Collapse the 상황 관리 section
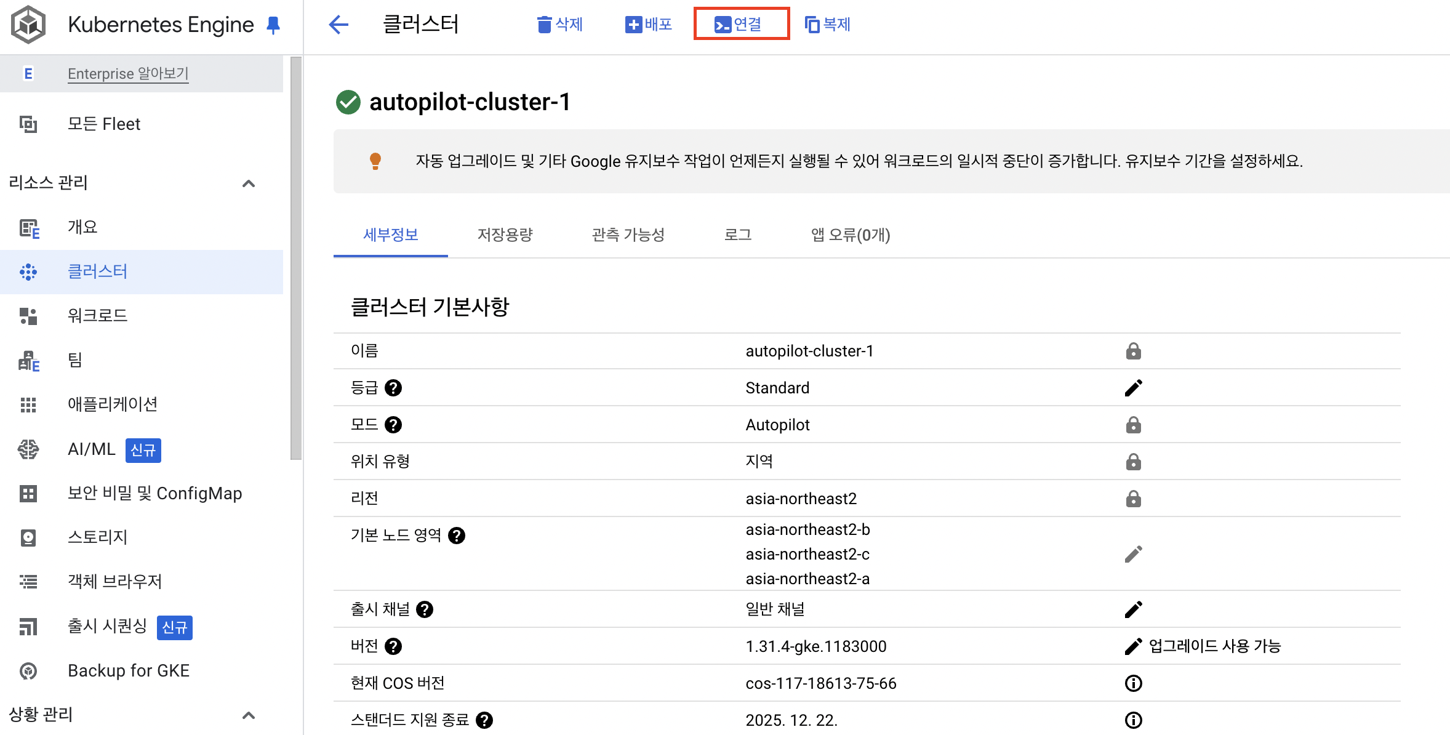This screenshot has height=735, width=1450. (x=249, y=715)
